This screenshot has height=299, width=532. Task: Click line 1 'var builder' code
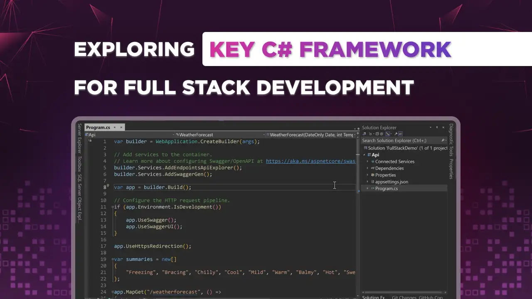click(x=187, y=142)
